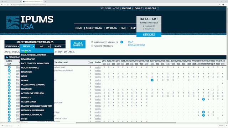Close the Person dropdown menu
This screenshot has width=228, height=128.
(27, 46)
